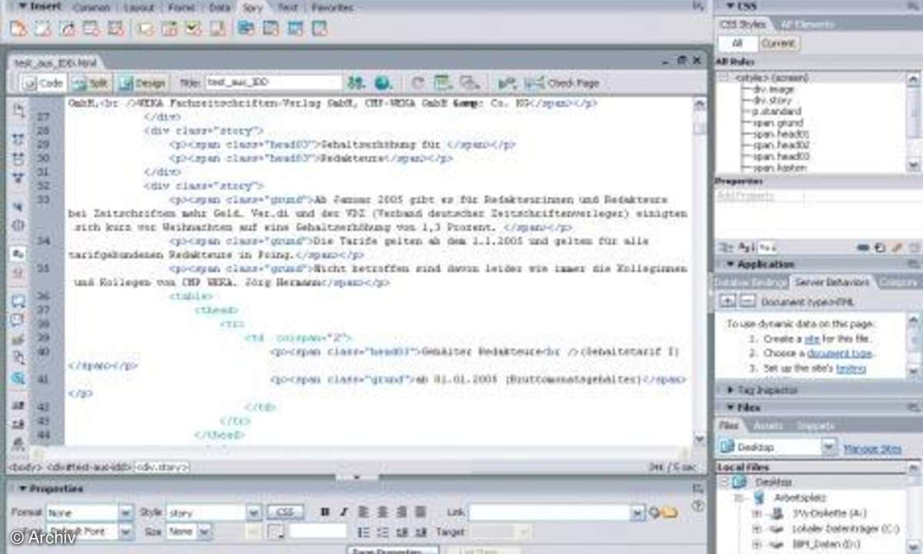This screenshot has height=554, width=923.
Task: Select the Server Behaviors tab
Action: (832, 282)
